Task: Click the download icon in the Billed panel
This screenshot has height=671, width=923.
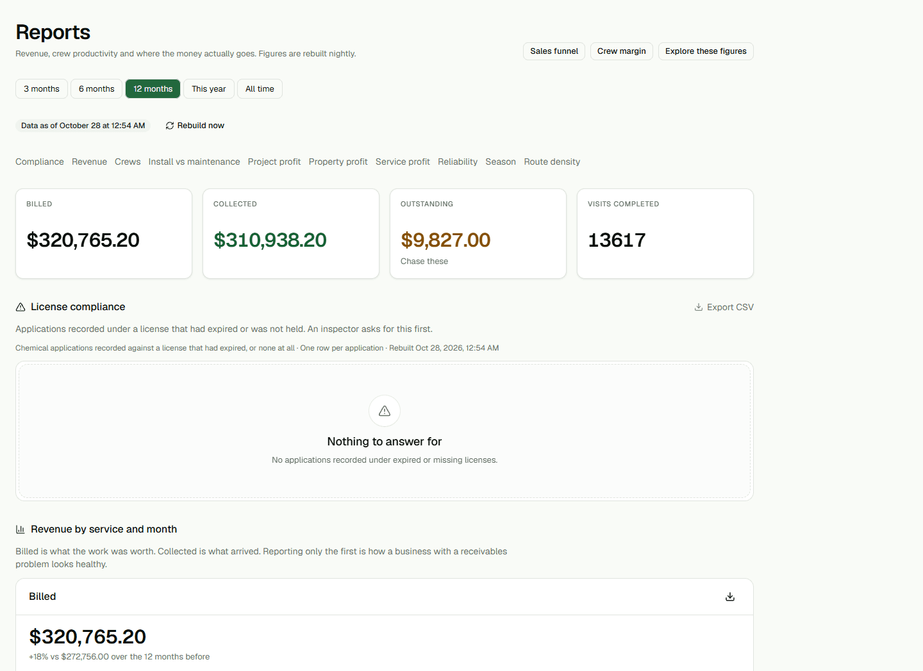Action: coord(730,597)
